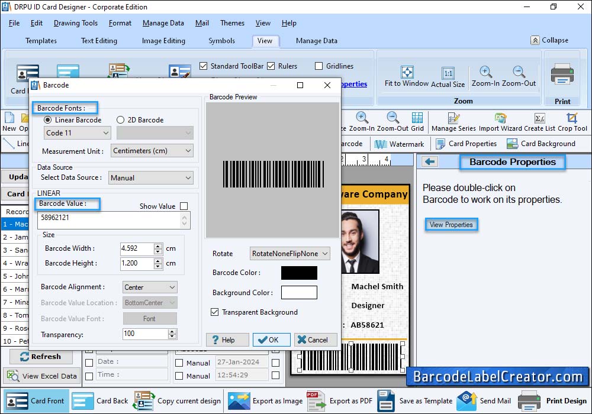The height and width of the screenshot is (414, 592).
Task: Open Card Properties from the toolbar
Action: coord(466,144)
